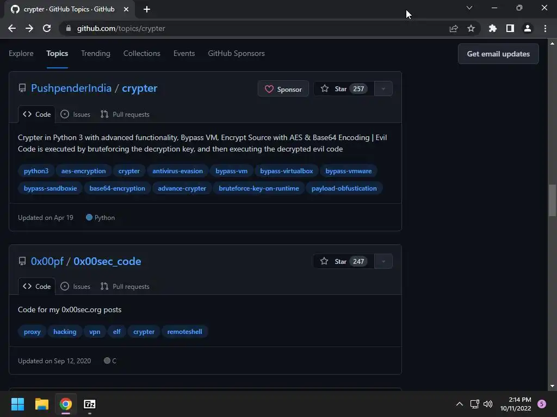Open a new browser tab
557x417 pixels.
(x=147, y=9)
